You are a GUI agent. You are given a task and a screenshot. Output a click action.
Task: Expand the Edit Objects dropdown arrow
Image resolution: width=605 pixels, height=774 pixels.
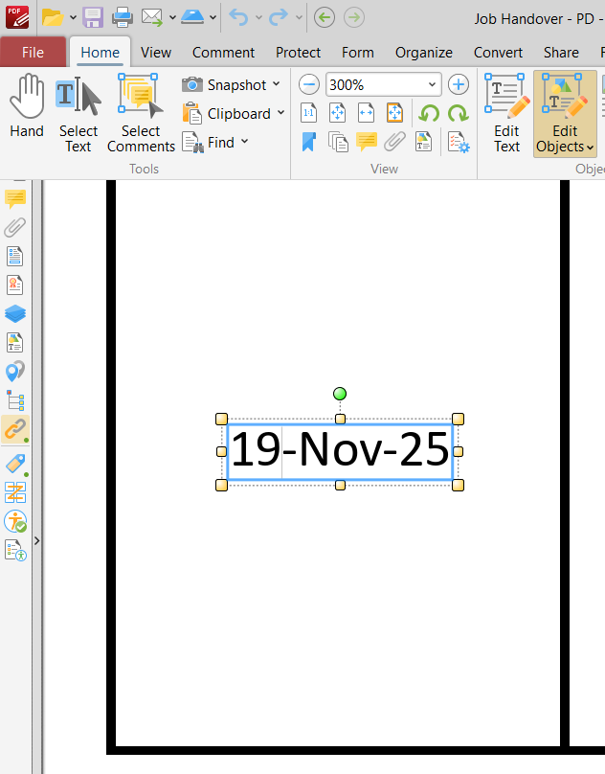(x=591, y=148)
